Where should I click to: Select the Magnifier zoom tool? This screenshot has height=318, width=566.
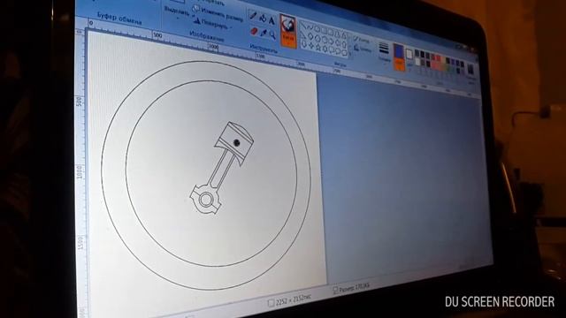(272, 35)
